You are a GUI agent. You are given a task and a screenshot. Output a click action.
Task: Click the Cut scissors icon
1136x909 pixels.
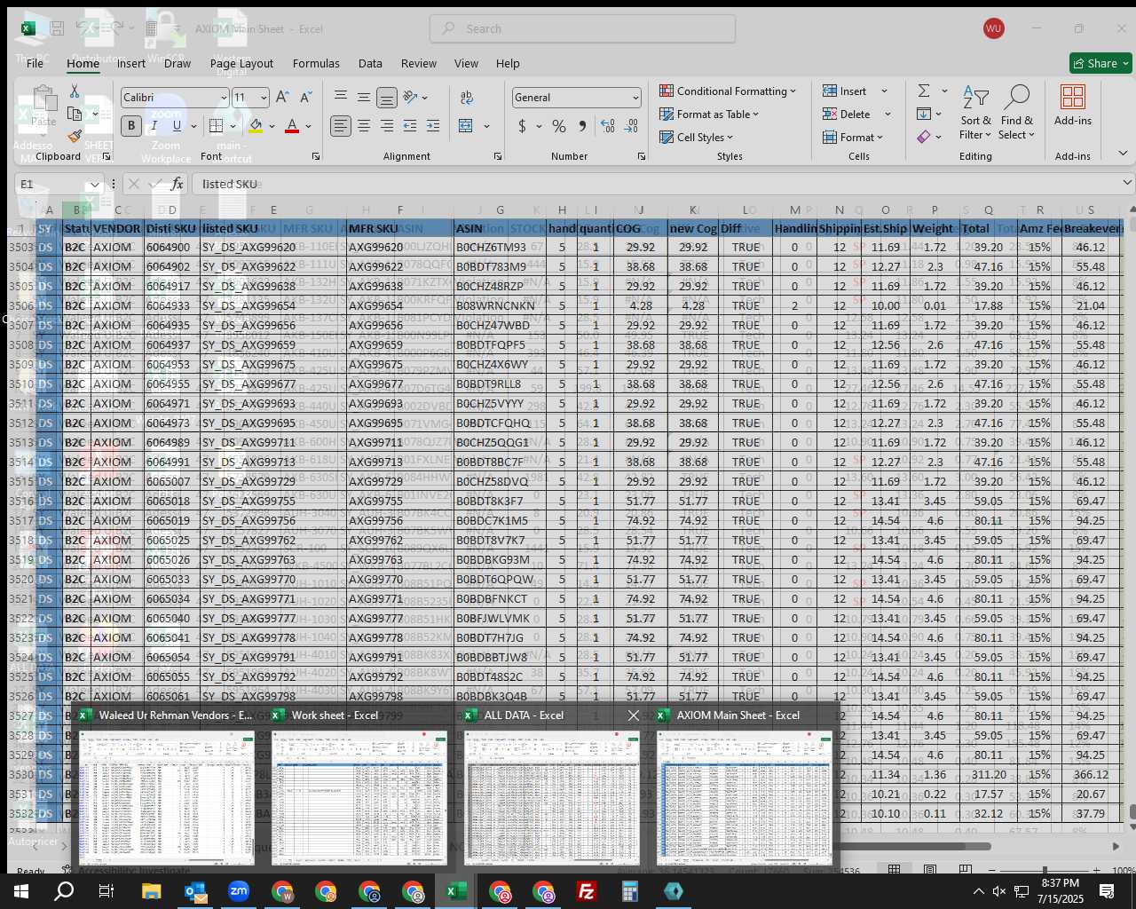coord(75,91)
